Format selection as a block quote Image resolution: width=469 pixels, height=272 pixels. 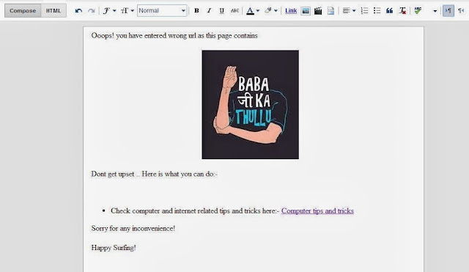(x=389, y=11)
